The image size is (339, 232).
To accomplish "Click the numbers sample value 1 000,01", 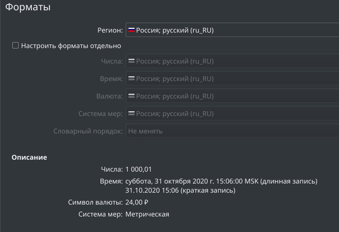I will [138, 169].
